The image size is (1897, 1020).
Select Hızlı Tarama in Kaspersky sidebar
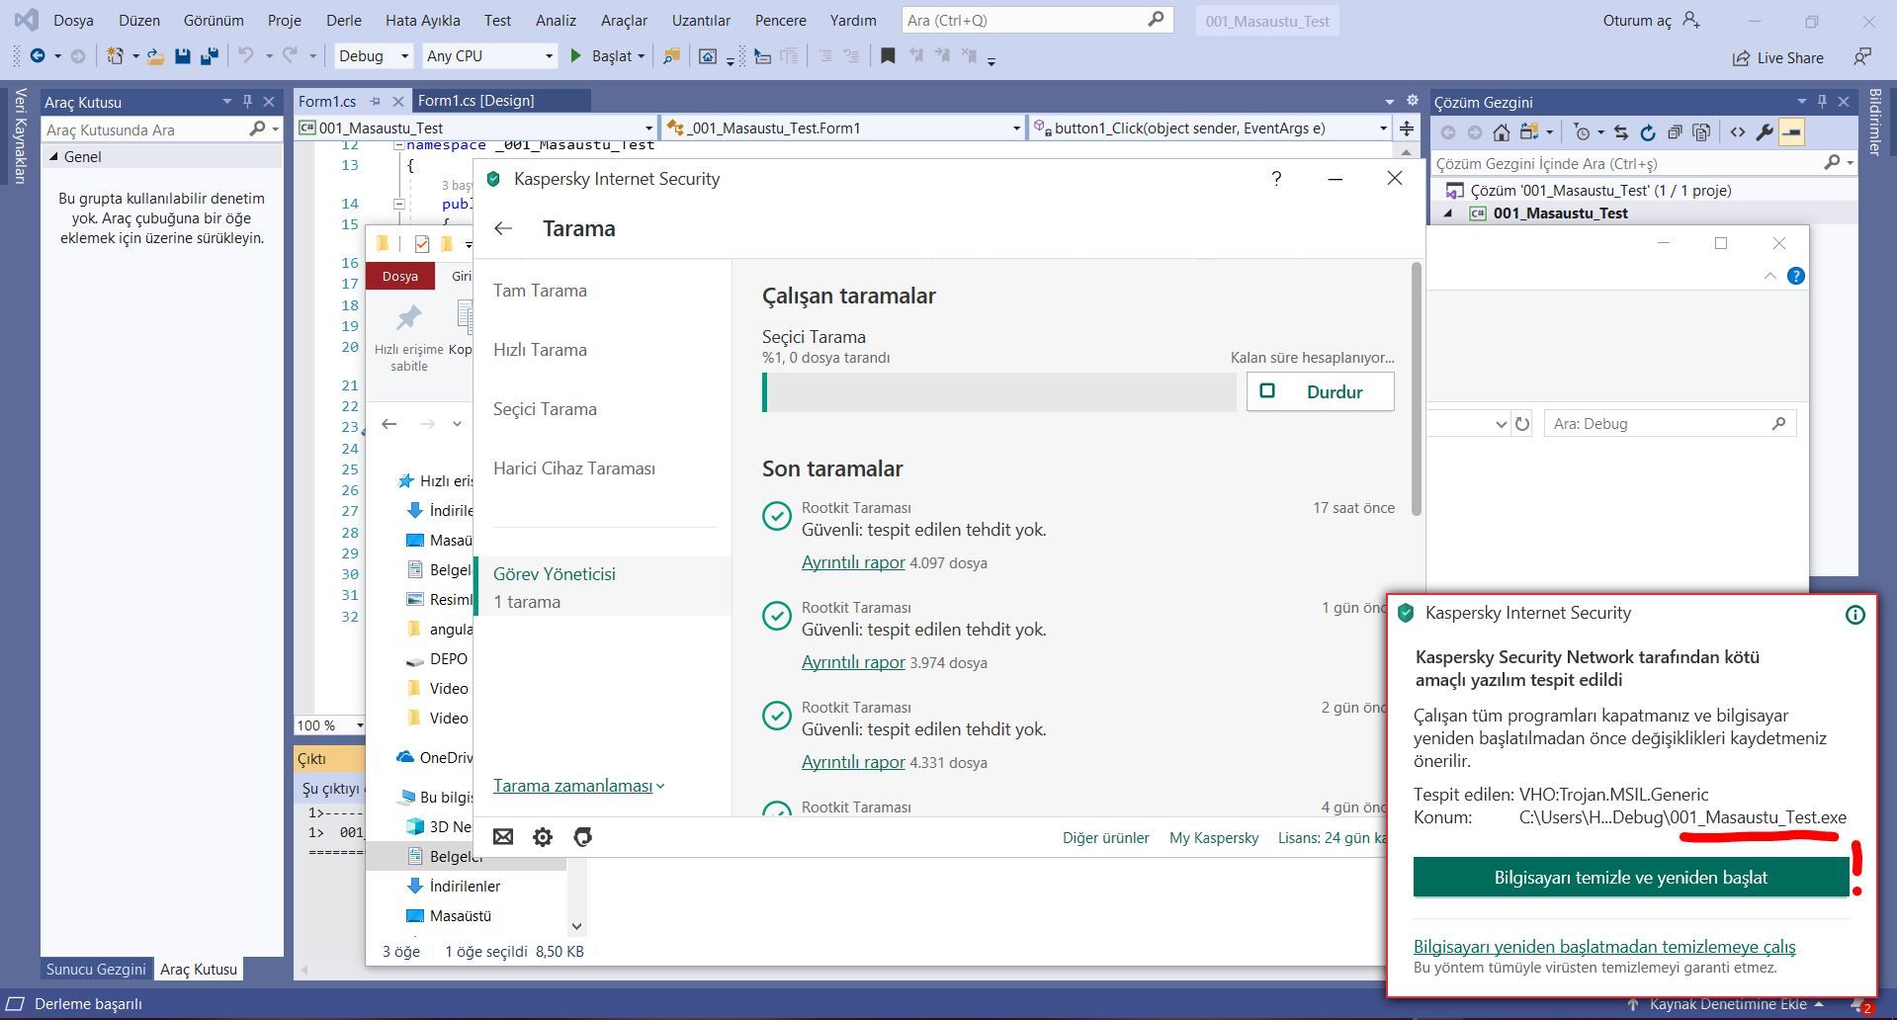540,350
